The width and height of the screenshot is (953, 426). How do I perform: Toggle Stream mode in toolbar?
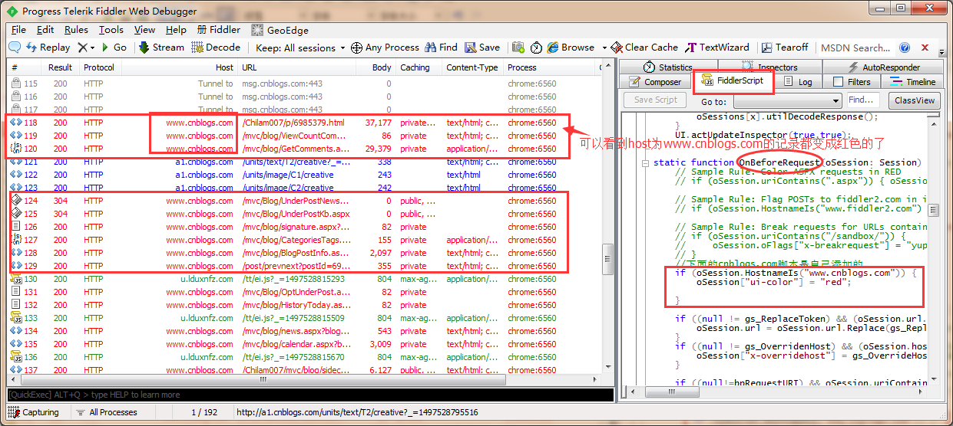[161, 48]
